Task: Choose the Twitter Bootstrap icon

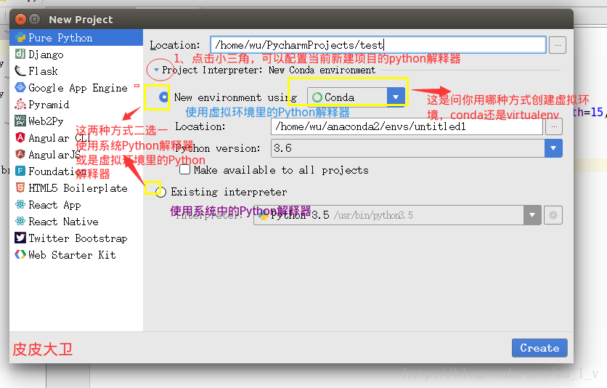Action: (x=20, y=238)
